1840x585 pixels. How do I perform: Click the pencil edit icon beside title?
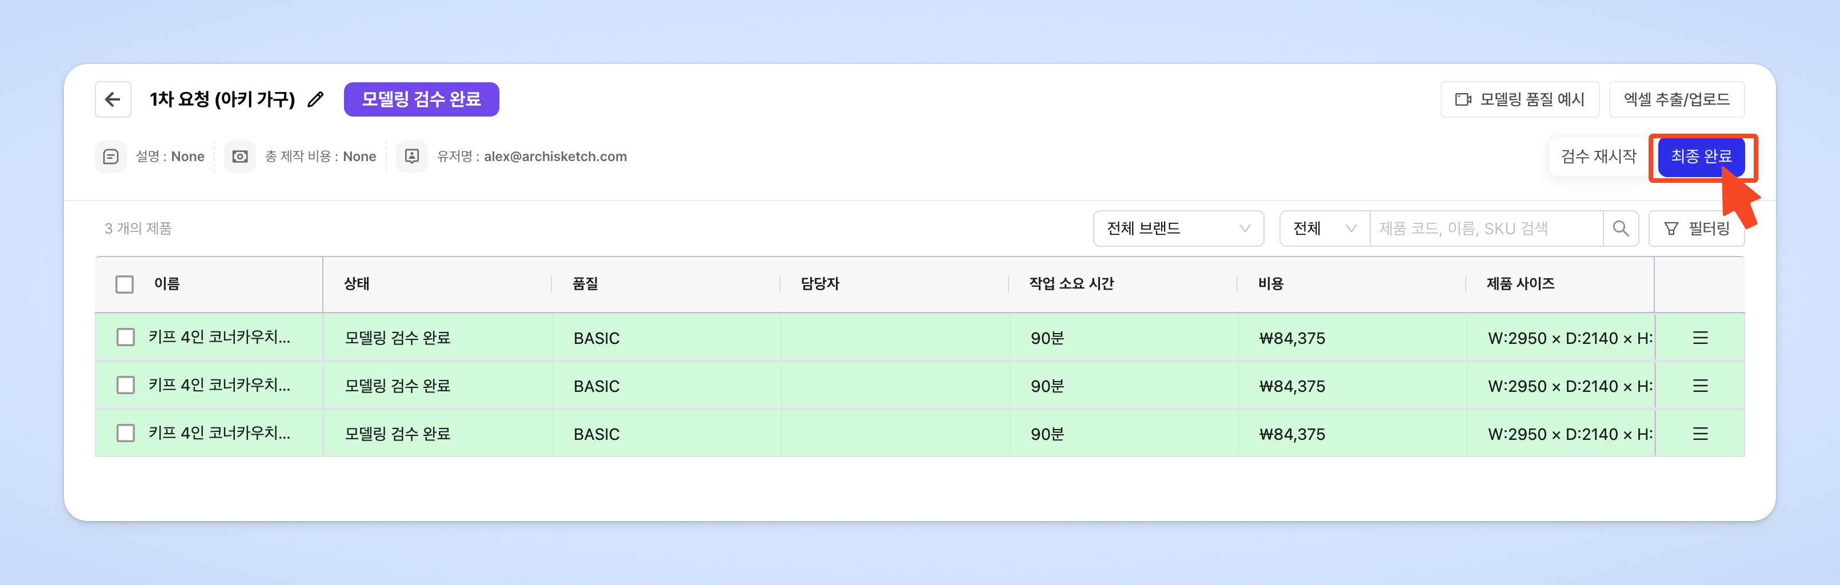tap(315, 99)
